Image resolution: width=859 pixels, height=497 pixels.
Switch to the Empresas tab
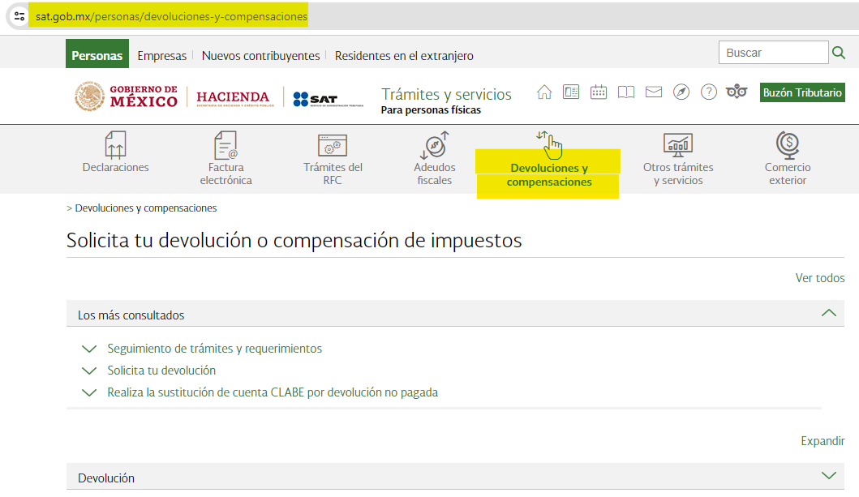coord(161,56)
